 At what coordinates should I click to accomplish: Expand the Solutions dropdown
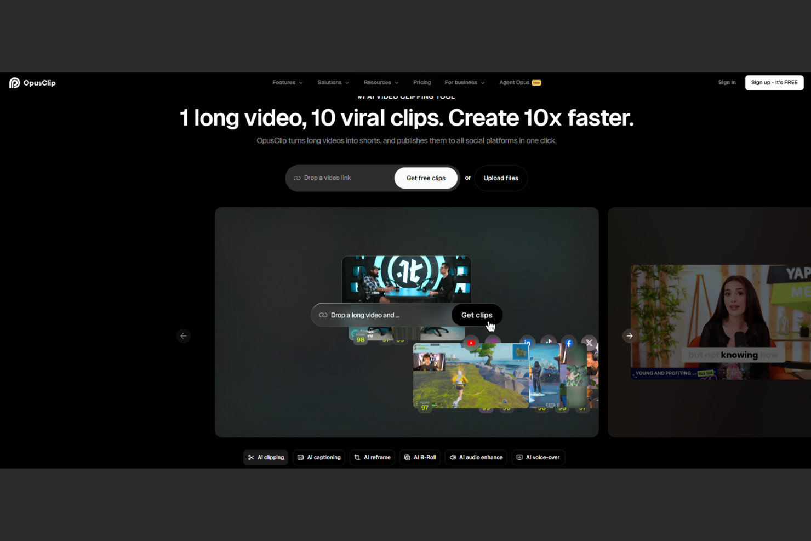click(333, 82)
